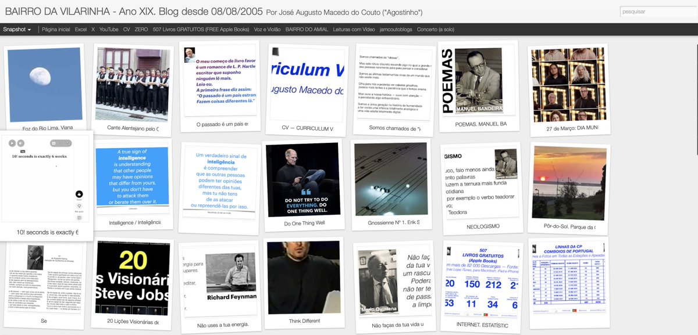Viewport: 698px width, 335px height.
Task: Open Gnossienne Nº 1 Erik Satie post
Action: [x=391, y=179]
